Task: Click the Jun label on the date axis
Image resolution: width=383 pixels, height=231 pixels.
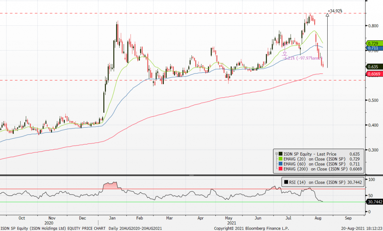Action: point(258,218)
